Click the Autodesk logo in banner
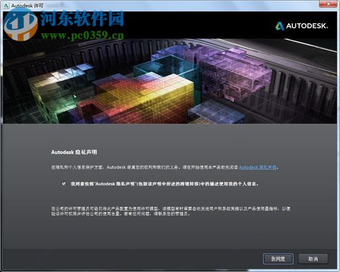 [x=302, y=26]
